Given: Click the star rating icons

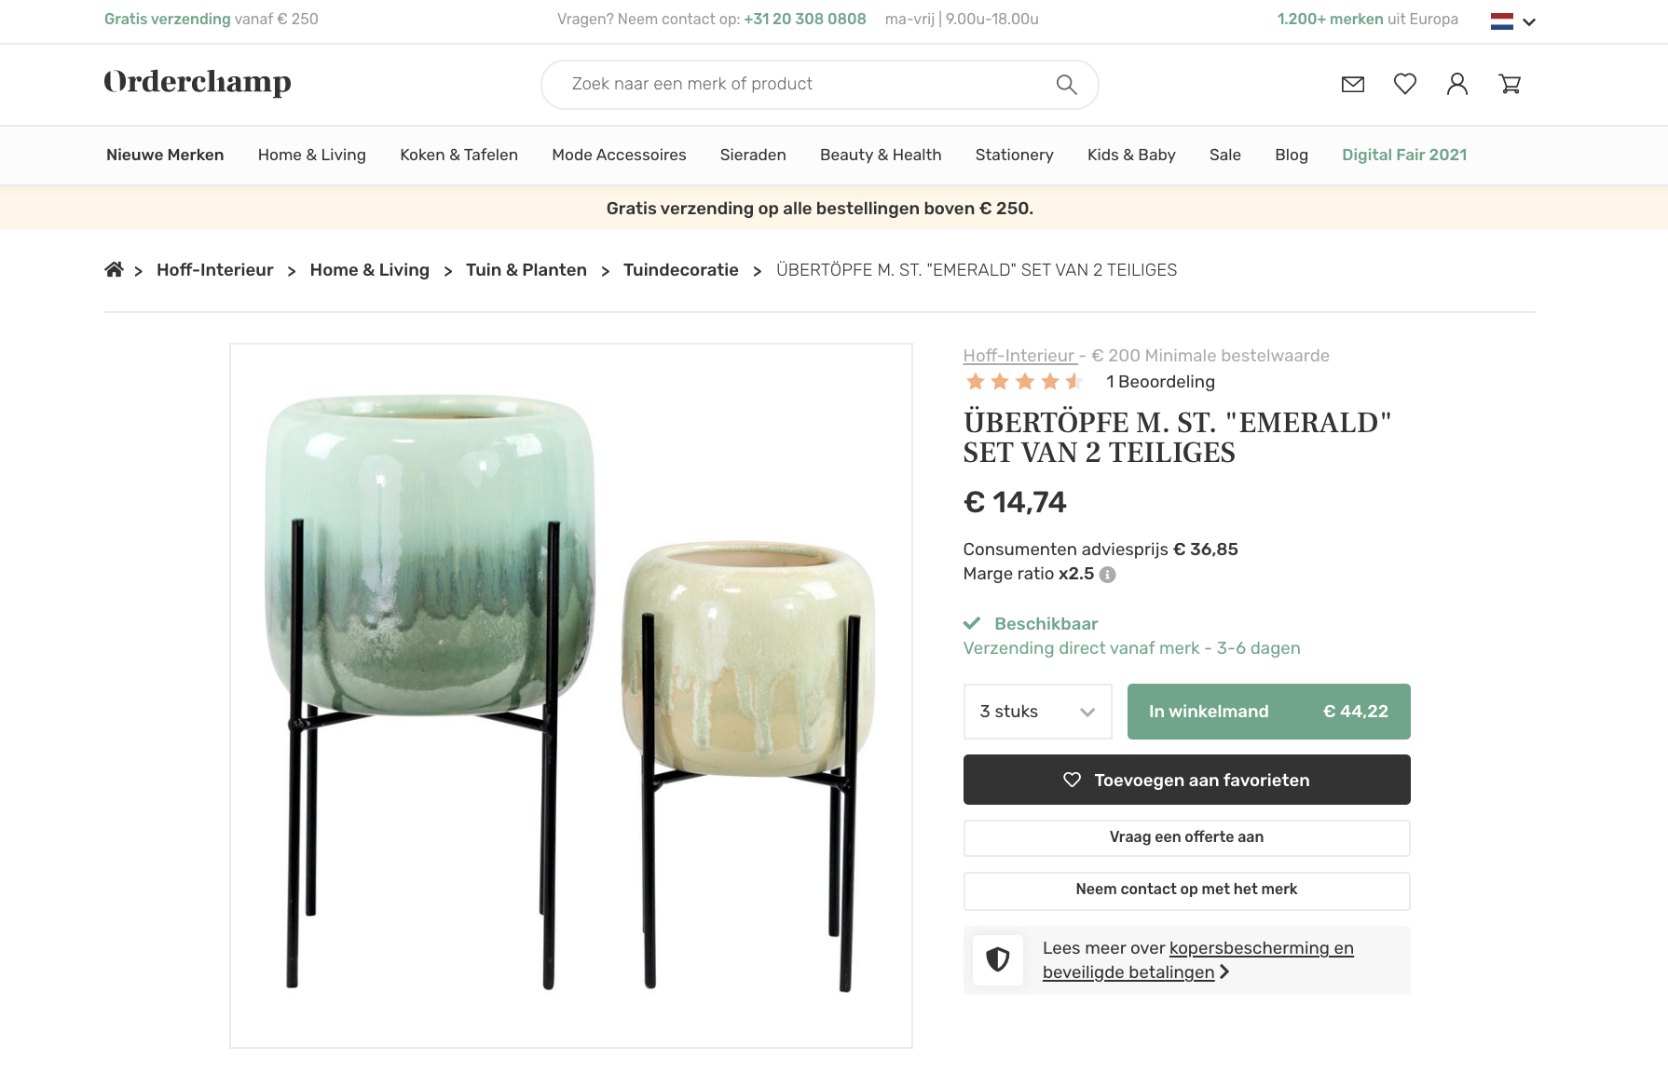Looking at the screenshot, I should (1023, 382).
